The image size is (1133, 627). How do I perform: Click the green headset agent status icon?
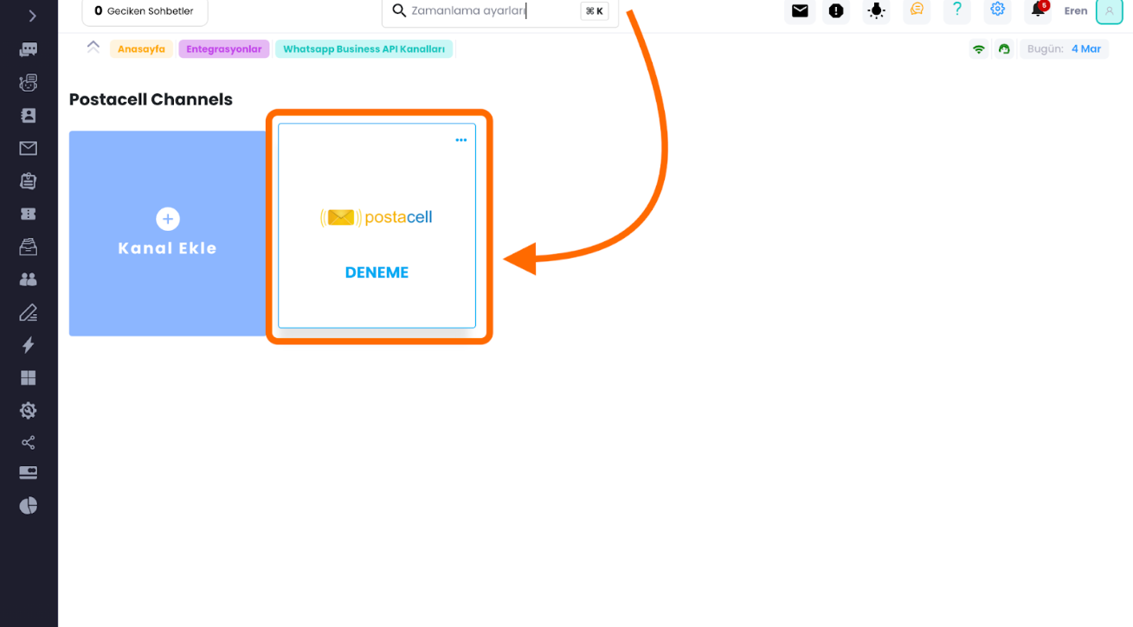point(1004,49)
